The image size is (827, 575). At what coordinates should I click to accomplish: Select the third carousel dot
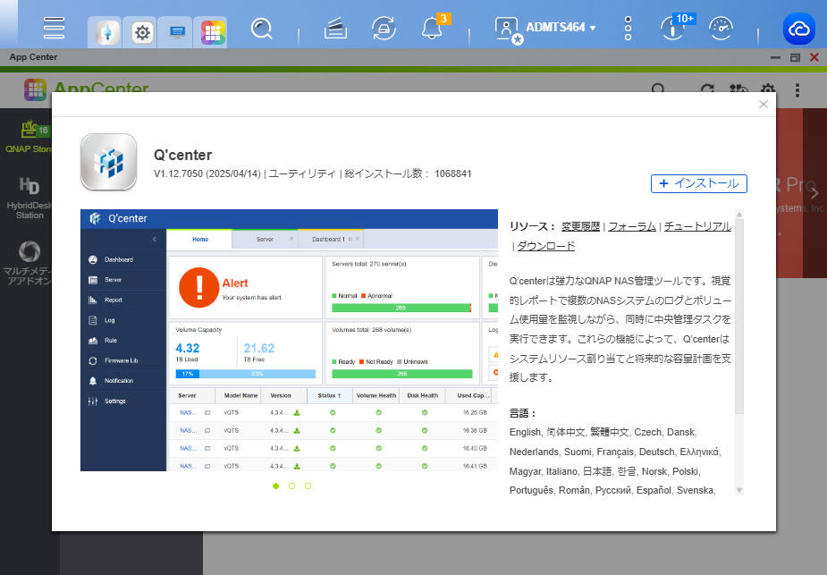(x=308, y=486)
